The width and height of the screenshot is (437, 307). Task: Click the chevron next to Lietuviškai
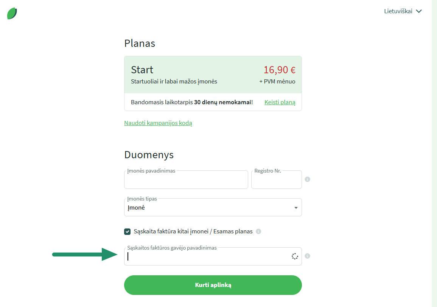tap(419, 11)
